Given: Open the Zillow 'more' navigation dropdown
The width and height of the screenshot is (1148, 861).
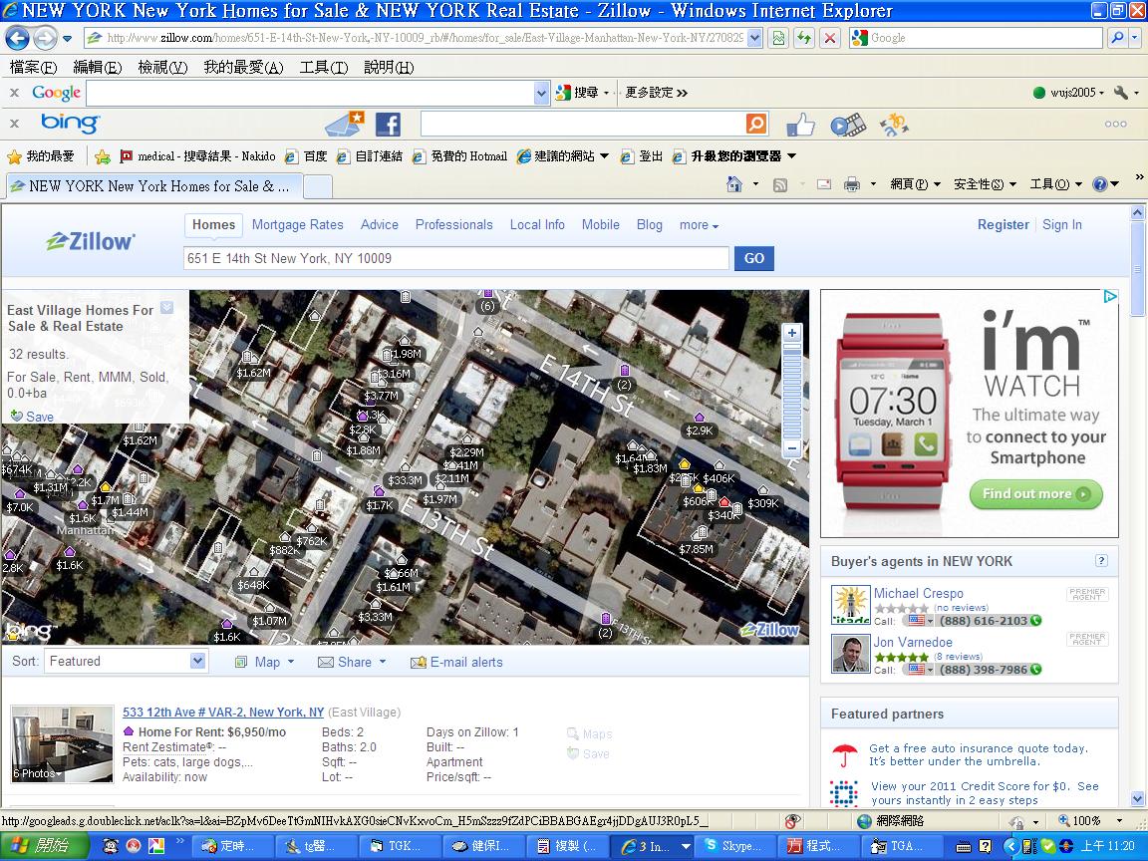Looking at the screenshot, I should (699, 225).
